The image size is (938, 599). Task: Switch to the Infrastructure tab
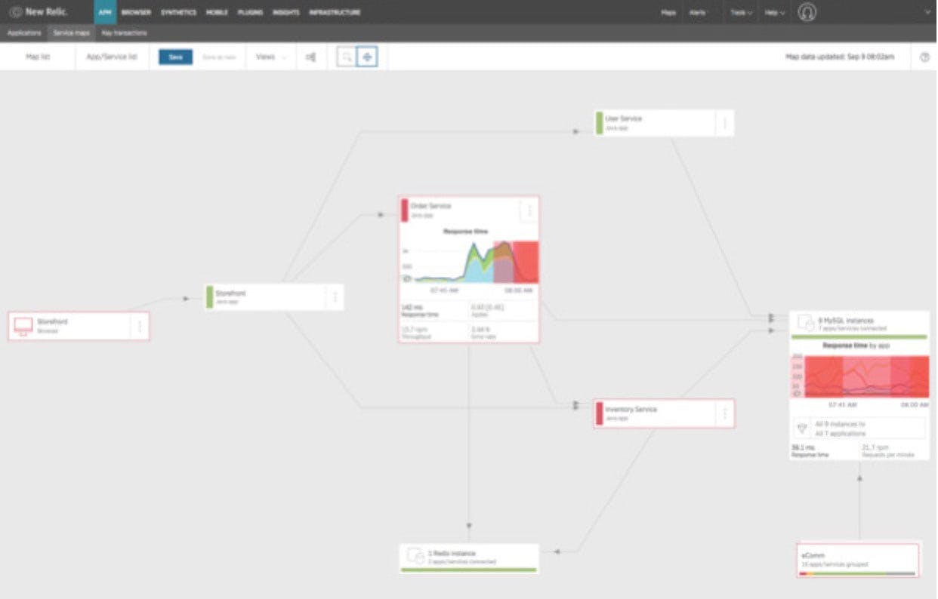pyautogui.click(x=335, y=12)
